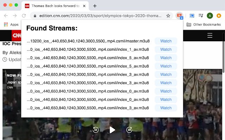The width and height of the screenshot is (225, 140).
Task: Open the green profile avatar A
Action: coord(210,16)
